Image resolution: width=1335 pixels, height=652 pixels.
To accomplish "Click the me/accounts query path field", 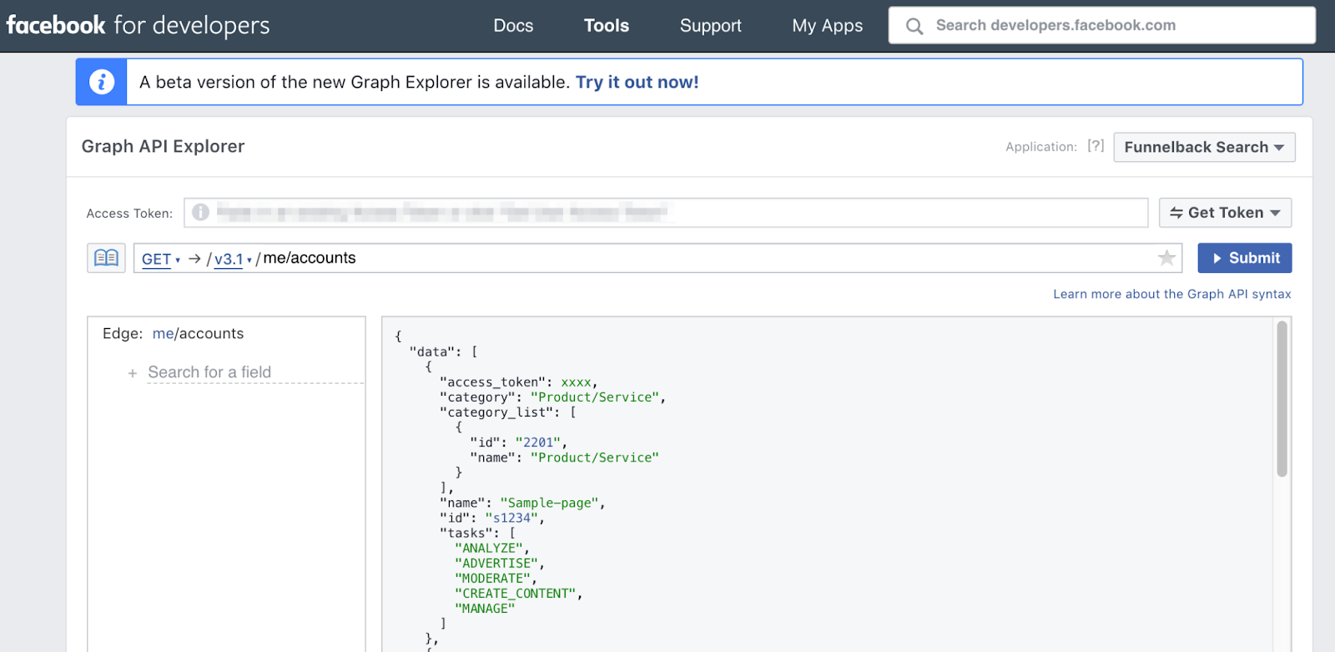I will click(x=657, y=258).
